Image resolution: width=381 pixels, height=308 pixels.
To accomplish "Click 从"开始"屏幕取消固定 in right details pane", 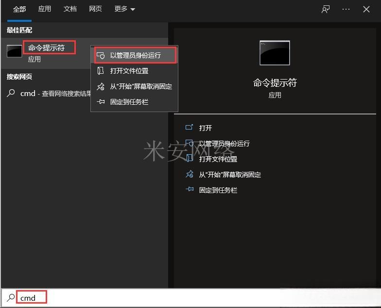I will [230, 175].
